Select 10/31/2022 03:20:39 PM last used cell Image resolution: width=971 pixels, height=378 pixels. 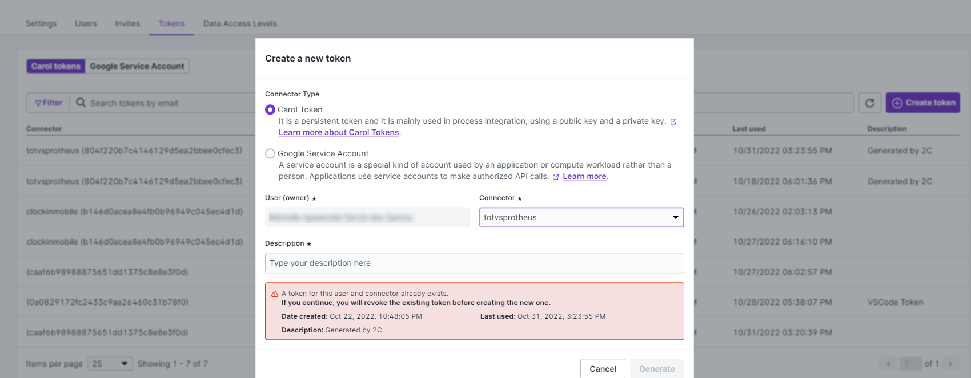(783, 332)
